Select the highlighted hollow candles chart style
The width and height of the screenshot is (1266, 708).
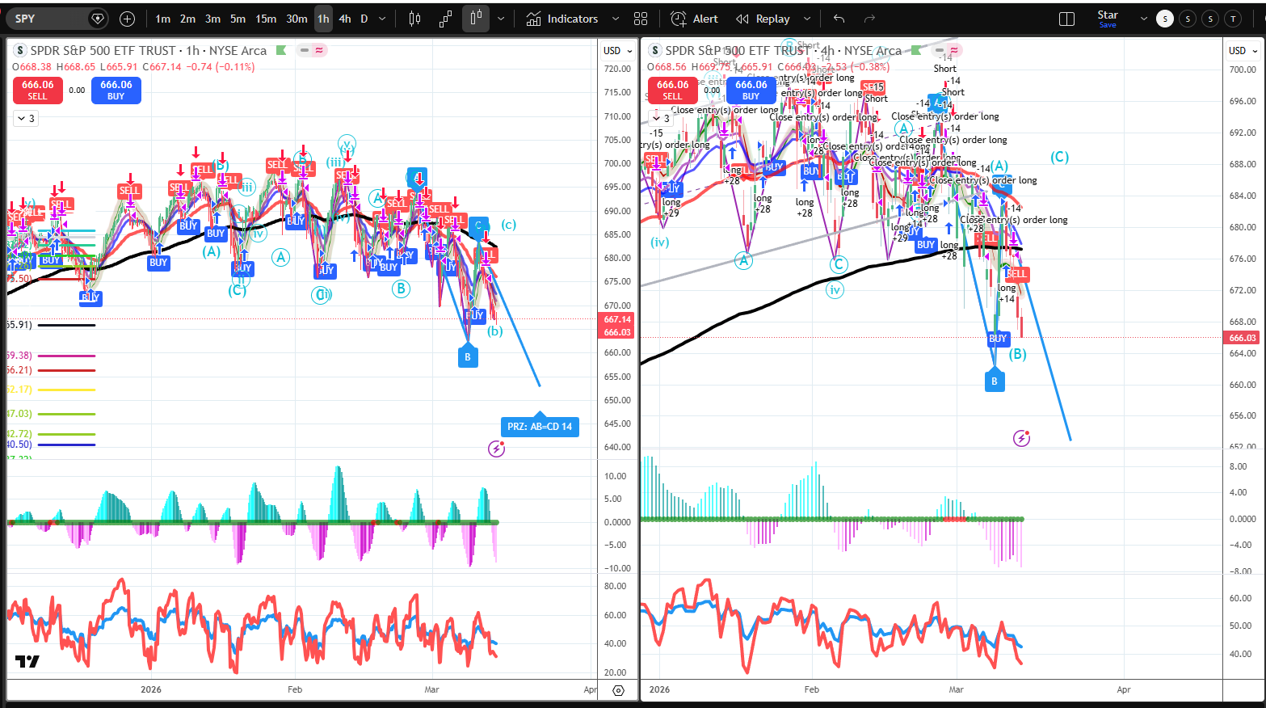(476, 19)
